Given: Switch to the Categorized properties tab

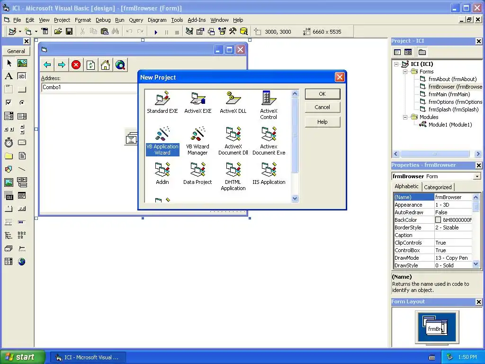Looking at the screenshot, I should (x=438, y=187).
